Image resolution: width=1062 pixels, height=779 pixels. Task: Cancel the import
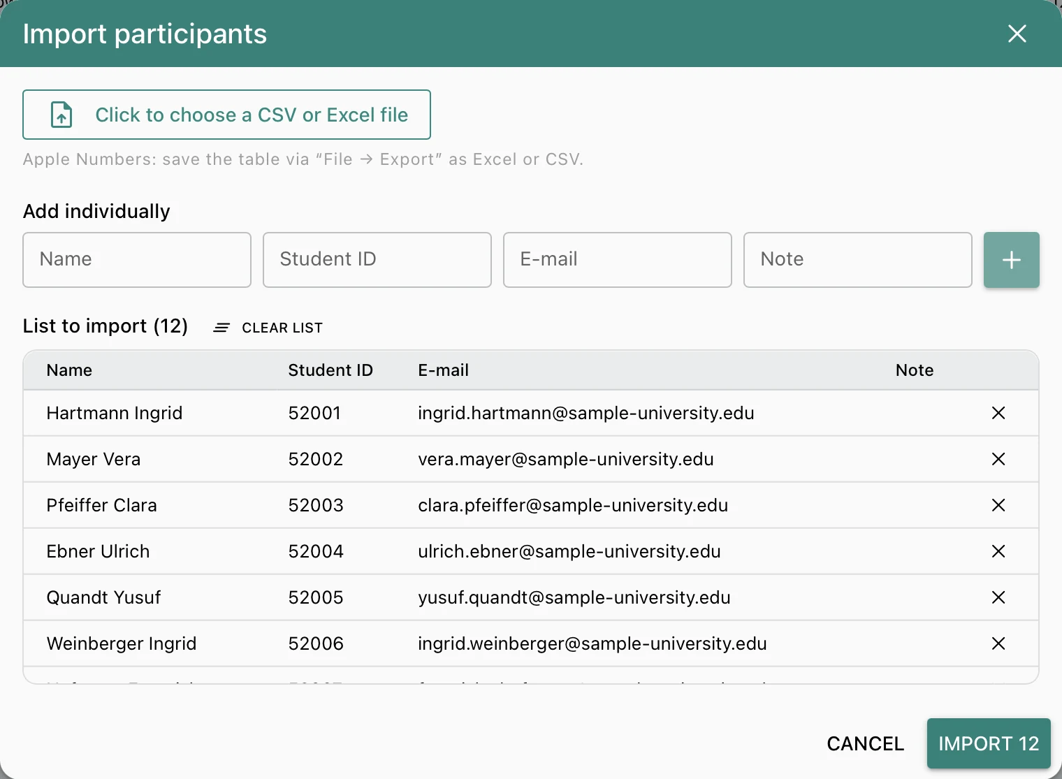click(865, 743)
